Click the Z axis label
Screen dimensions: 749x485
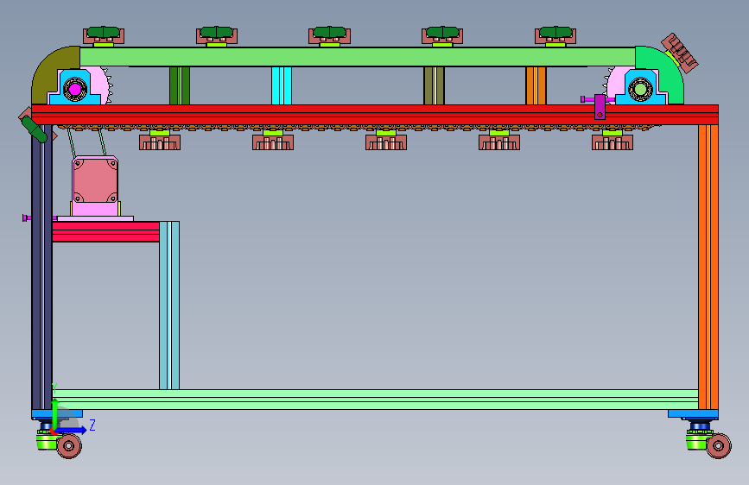(92, 425)
